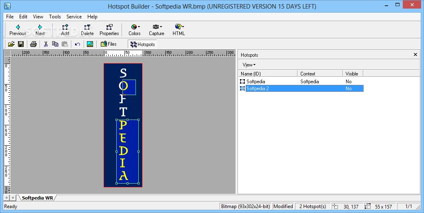This screenshot has height=213, width=424.
Task: Select the Softpedia hotspot row
Action: (301, 81)
